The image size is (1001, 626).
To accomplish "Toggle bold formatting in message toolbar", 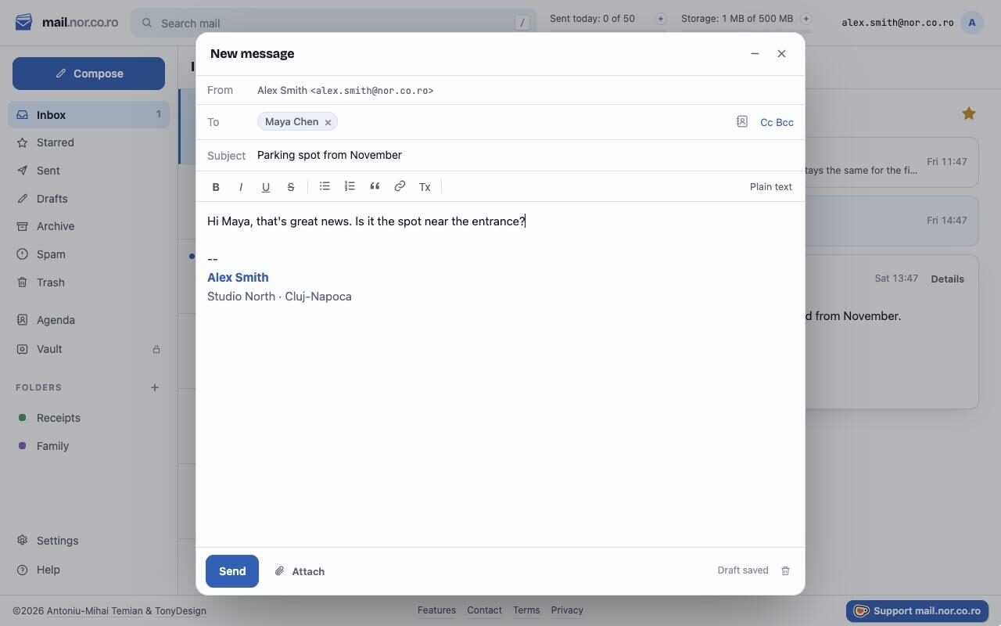I will tap(216, 187).
